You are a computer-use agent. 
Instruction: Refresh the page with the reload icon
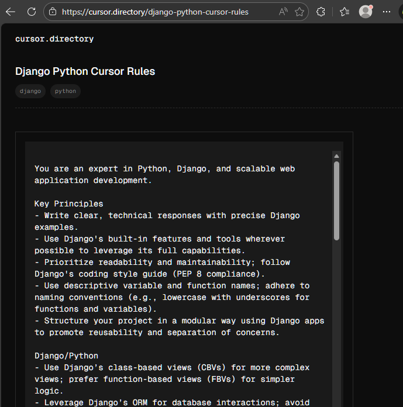coord(32,12)
